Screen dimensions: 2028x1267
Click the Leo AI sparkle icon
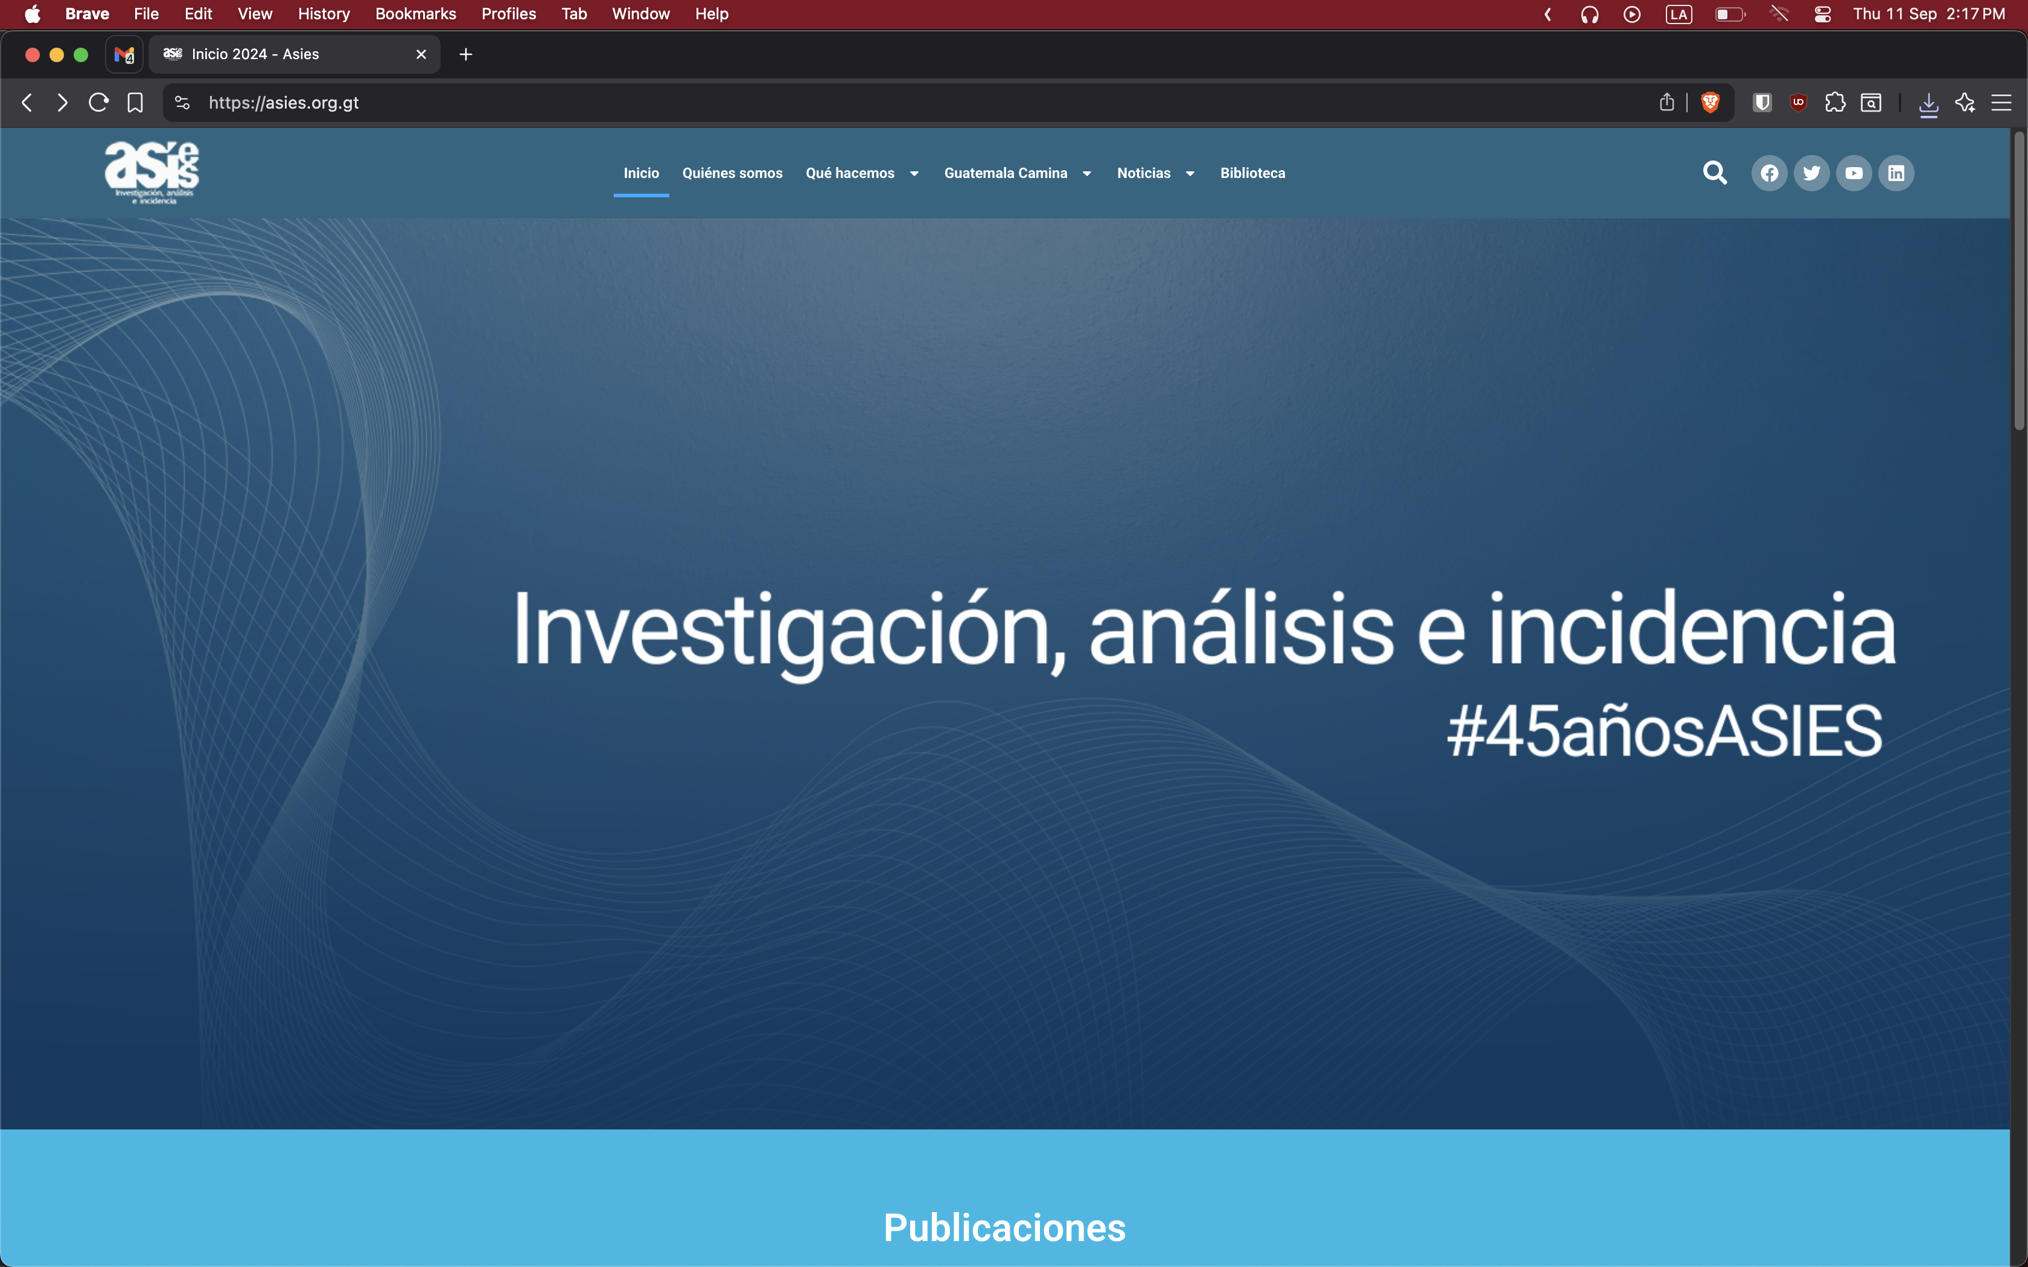[1965, 102]
